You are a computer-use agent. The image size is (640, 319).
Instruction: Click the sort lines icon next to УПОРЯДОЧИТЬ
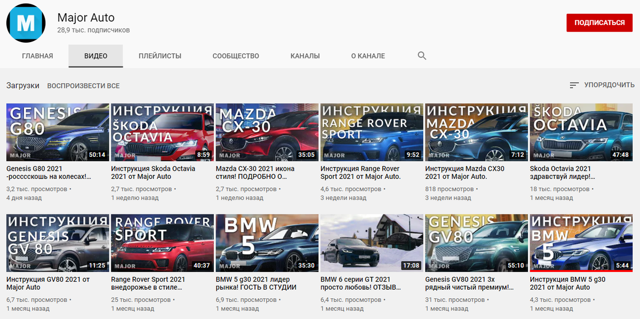tap(574, 85)
